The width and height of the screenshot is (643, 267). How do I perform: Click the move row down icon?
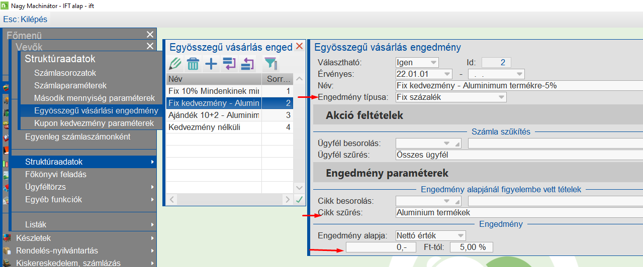[x=229, y=64]
